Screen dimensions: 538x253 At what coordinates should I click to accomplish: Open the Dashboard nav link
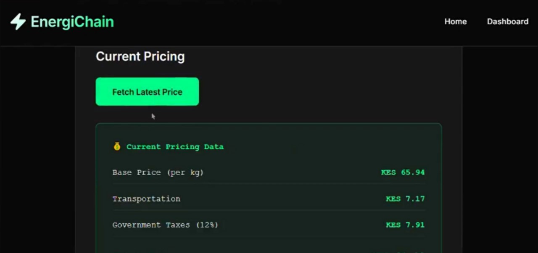tap(507, 21)
